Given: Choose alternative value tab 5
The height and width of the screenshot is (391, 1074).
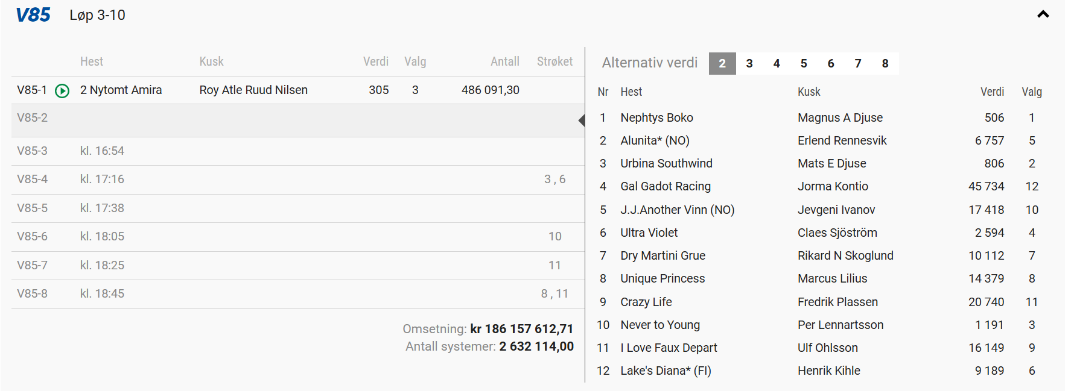Looking at the screenshot, I should [x=804, y=63].
